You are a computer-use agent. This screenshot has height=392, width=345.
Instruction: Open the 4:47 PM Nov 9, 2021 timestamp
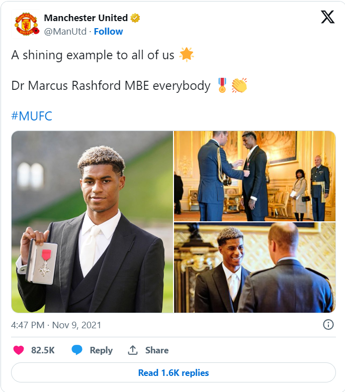[x=56, y=325]
